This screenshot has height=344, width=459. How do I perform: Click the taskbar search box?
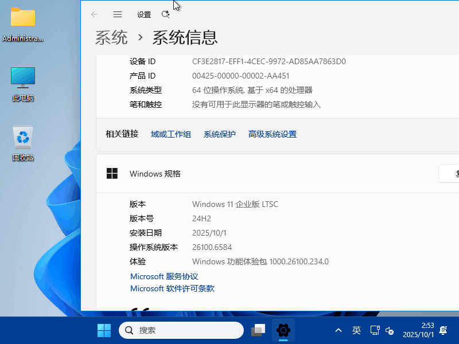(181, 330)
